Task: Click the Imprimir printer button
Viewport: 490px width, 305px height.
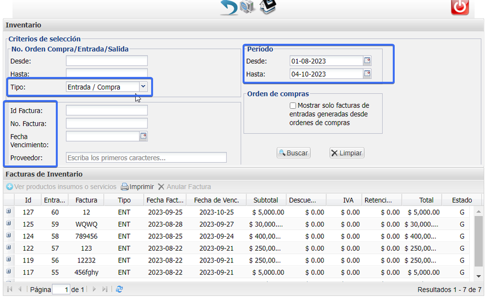Action: 137,187
